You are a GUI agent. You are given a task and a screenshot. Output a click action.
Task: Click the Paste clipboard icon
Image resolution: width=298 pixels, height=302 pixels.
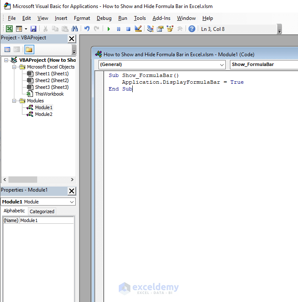[x=65, y=29]
